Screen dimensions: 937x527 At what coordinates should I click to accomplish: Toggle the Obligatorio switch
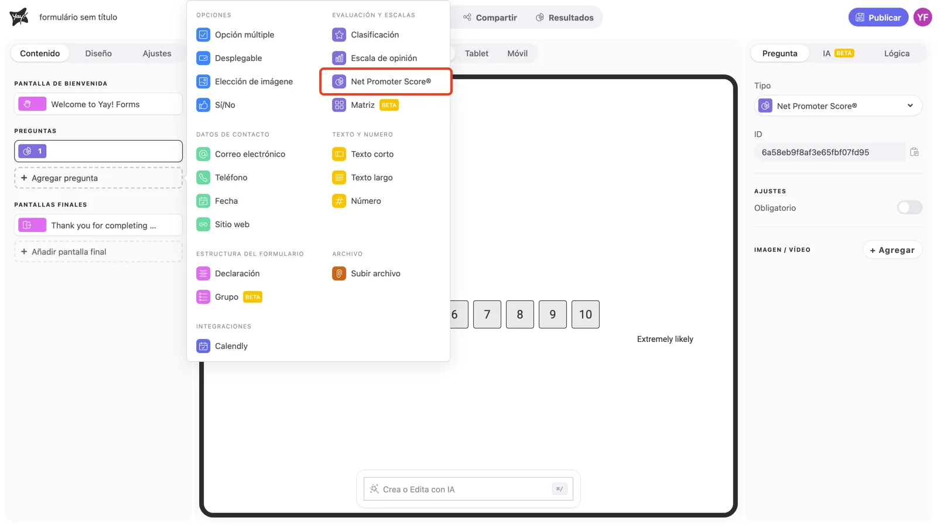[x=909, y=207]
